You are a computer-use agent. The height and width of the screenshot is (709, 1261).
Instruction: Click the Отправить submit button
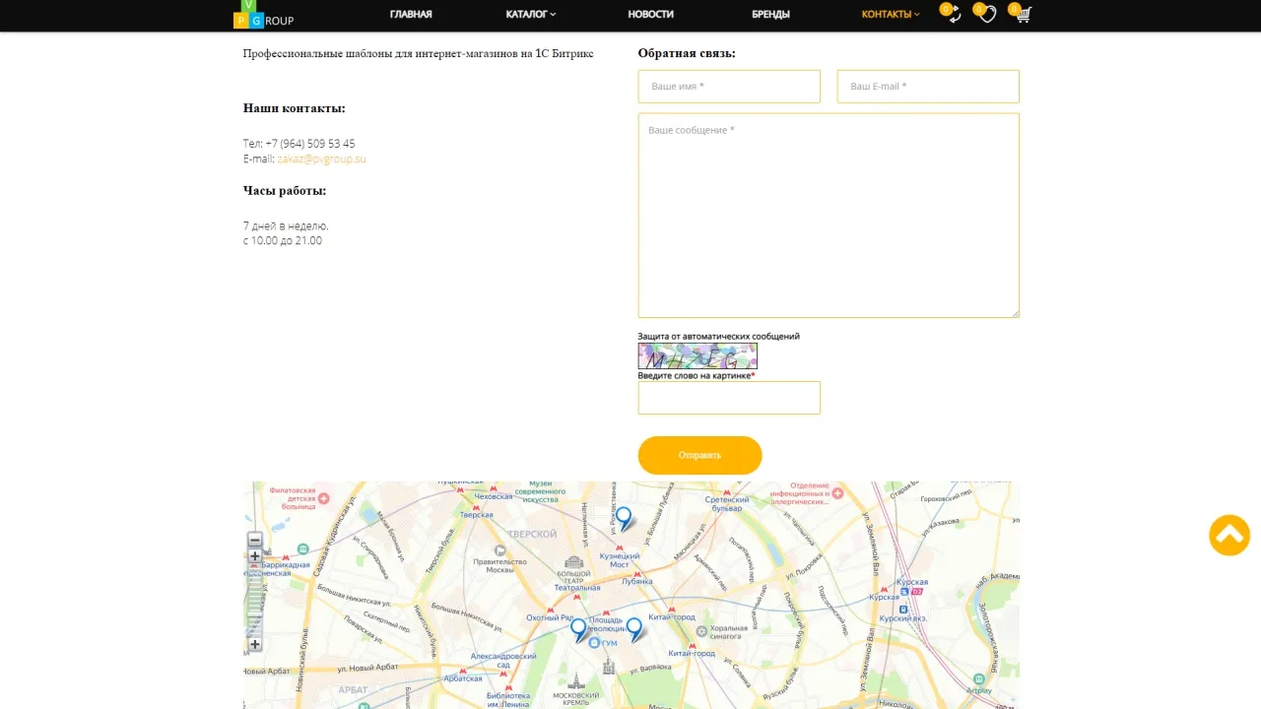[699, 455]
